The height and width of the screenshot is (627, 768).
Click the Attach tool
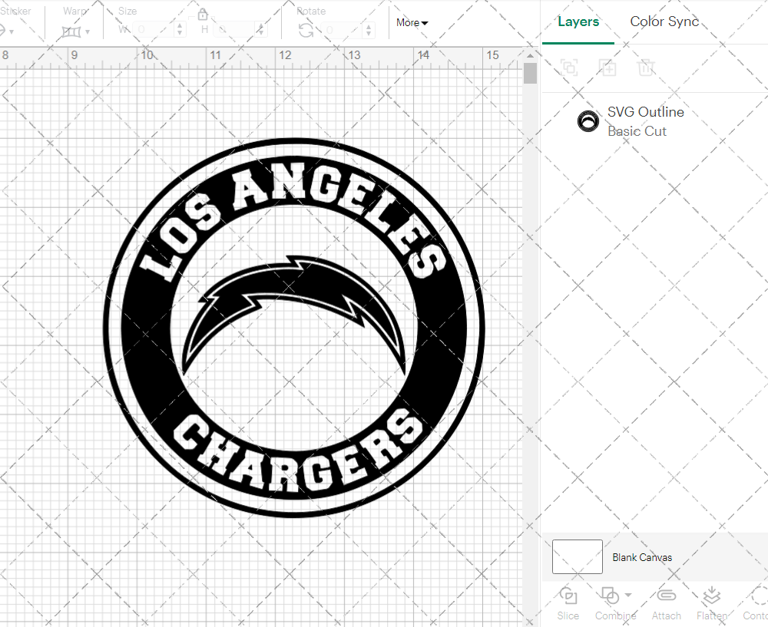coord(666,603)
